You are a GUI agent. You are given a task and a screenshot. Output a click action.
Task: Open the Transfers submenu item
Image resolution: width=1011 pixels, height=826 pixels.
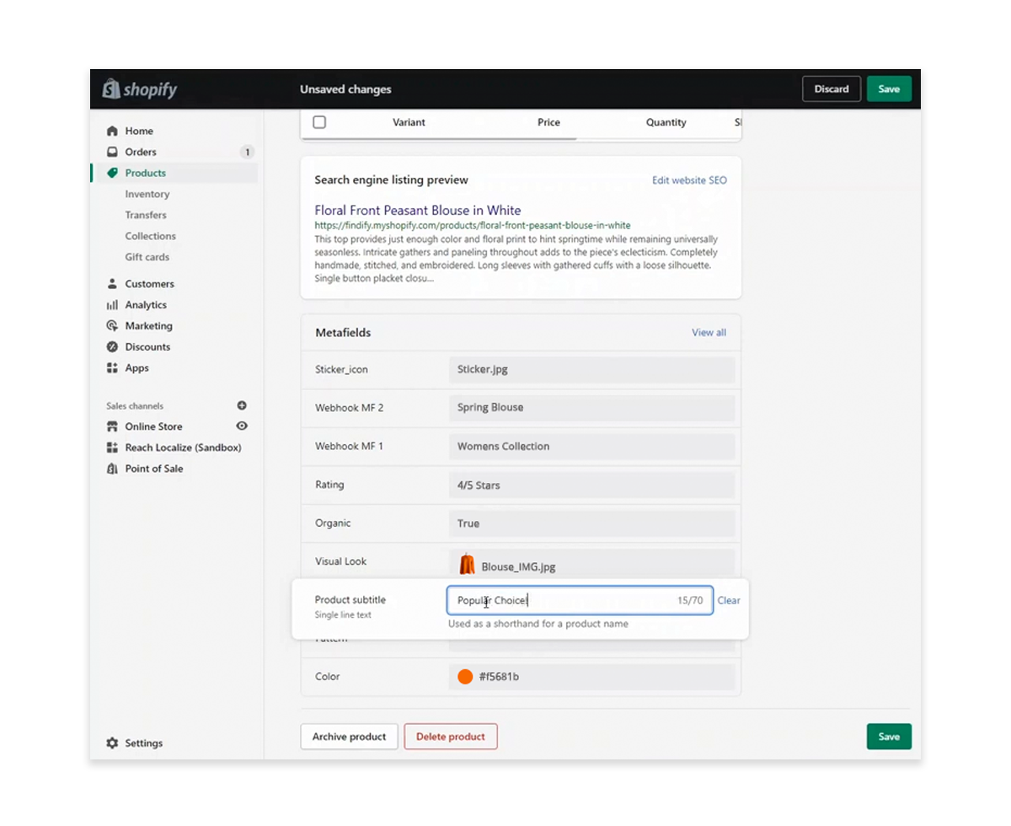pos(146,215)
